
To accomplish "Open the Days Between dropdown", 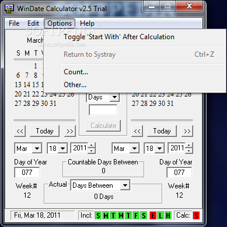I will 125,185.
